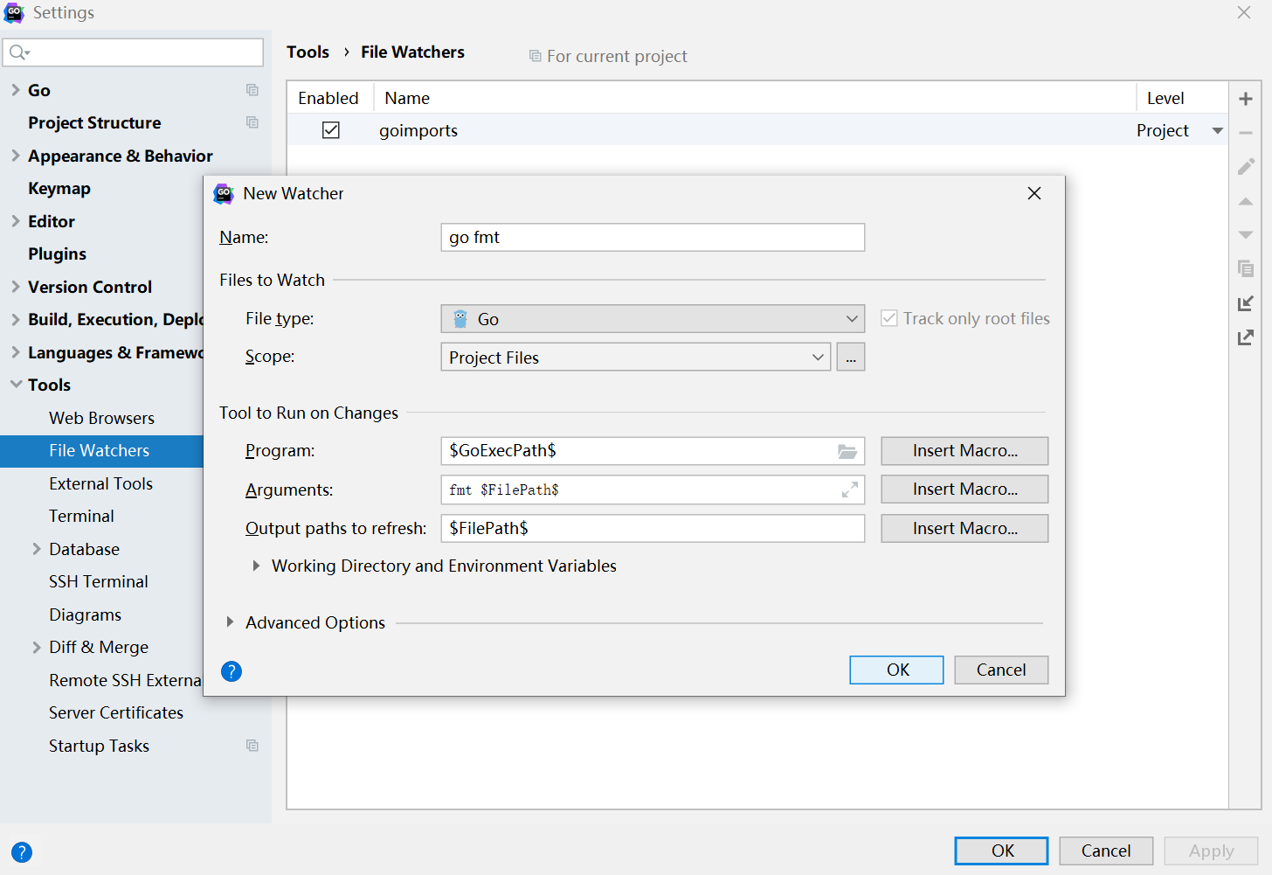Open help in New Watcher dialog

tap(232, 671)
